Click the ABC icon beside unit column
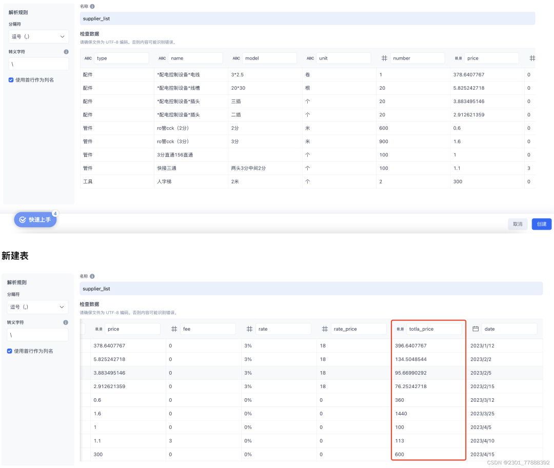The height and width of the screenshot is (468, 554). [310, 58]
